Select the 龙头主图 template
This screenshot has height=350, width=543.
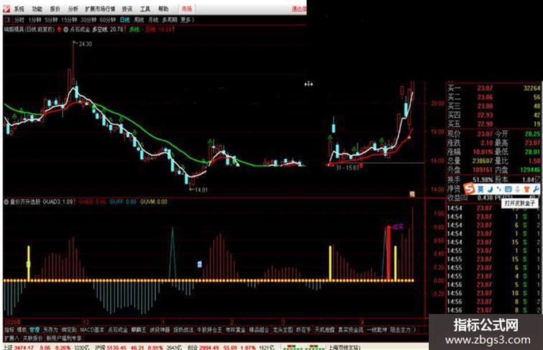[283, 329]
